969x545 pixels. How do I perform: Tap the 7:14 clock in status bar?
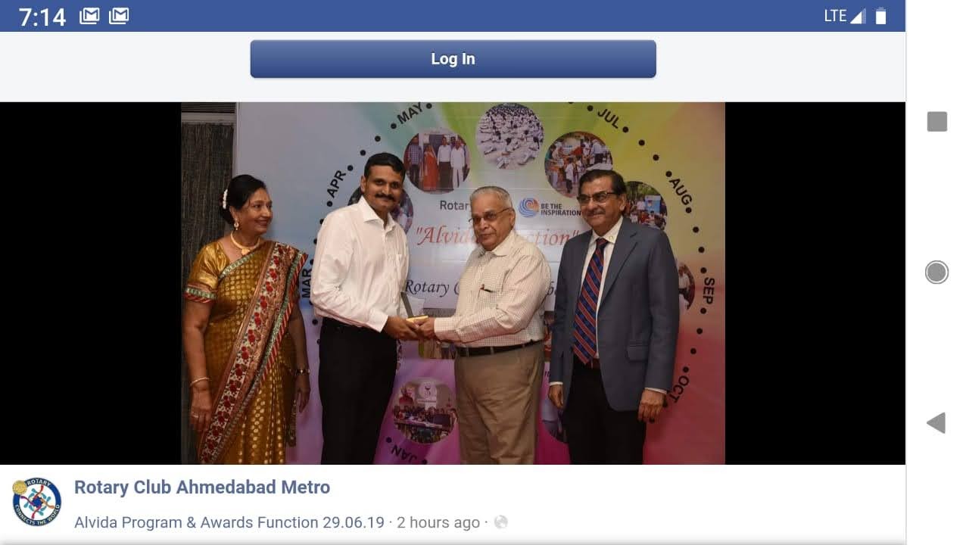click(x=42, y=17)
